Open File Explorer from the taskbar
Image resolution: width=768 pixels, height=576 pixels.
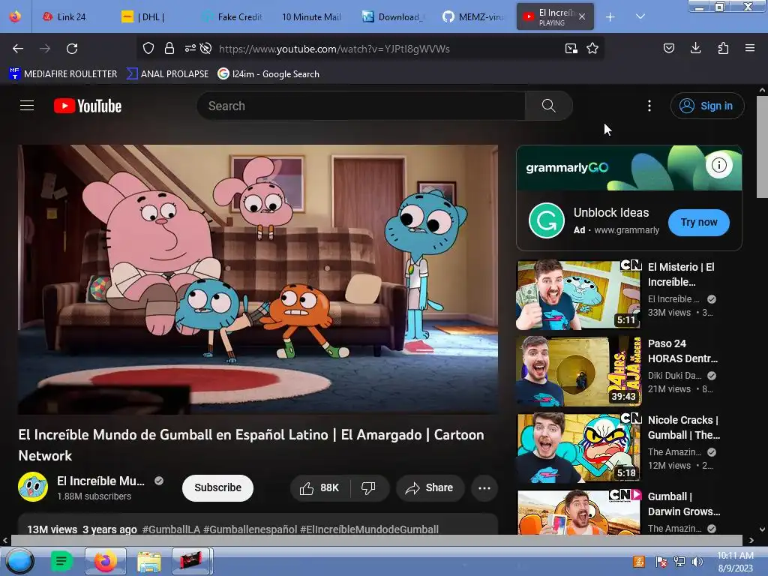(149, 561)
